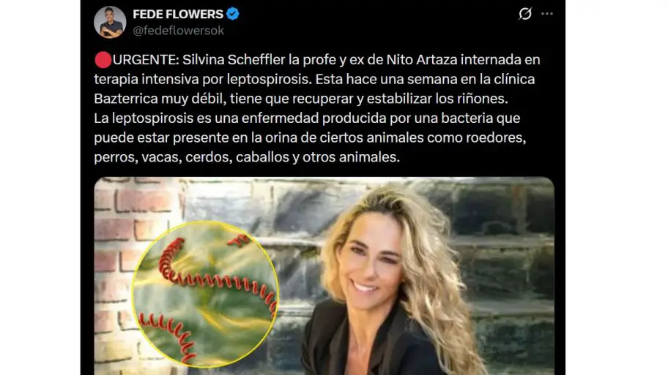Viewport: 668px width, 375px height.
Task: Click the word URGENTE in the tweet
Action: tap(144, 59)
